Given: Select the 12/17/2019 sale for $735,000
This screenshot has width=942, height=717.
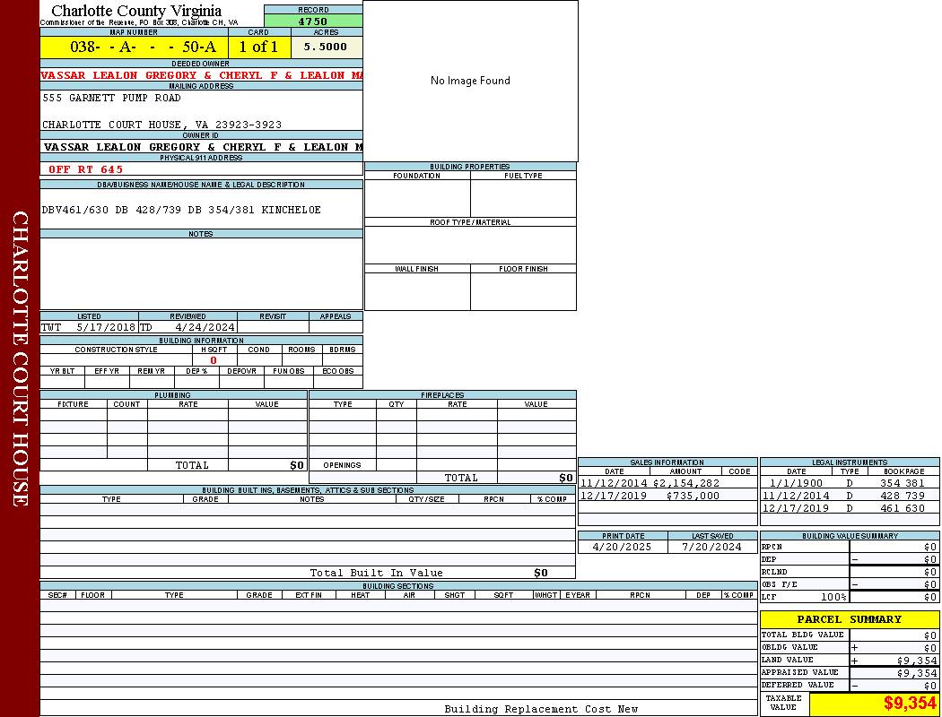Looking at the screenshot, I should [650, 496].
